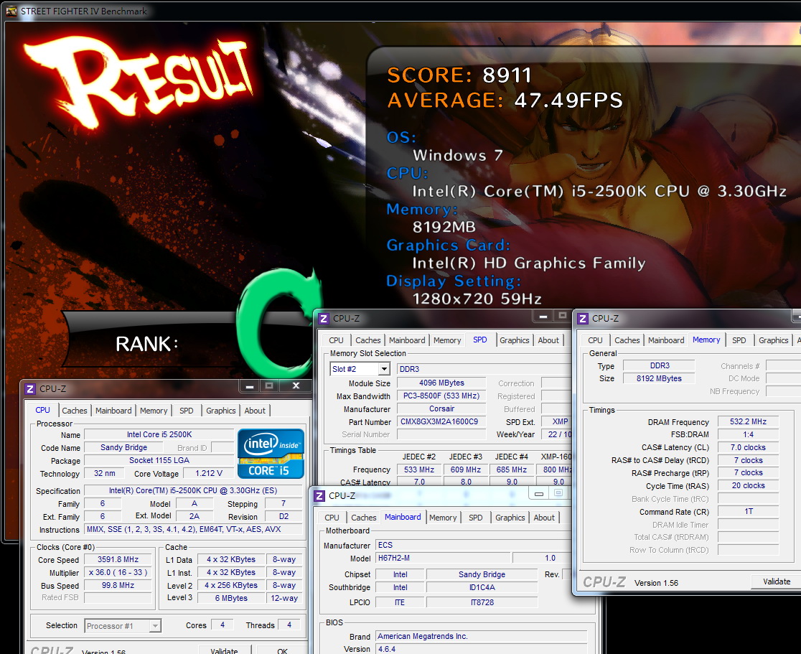This screenshot has width=801, height=654.
Task: Click the CPU-Z icon in processor window title
Action: click(30, 389)
